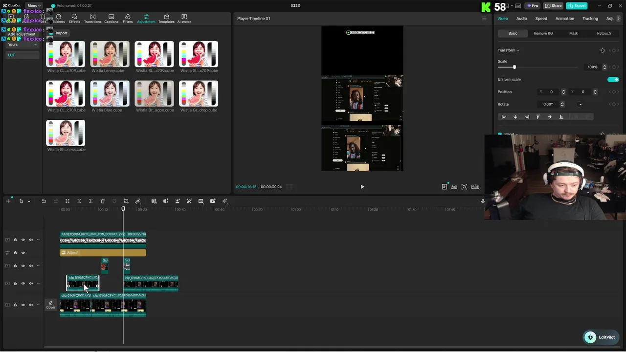Open the Yours dropdown in the sidebar
This screenshot has width=626, height=352.
[x=22, y=44]
